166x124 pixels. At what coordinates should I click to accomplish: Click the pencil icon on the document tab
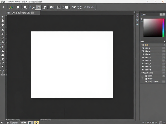[13, 13]
